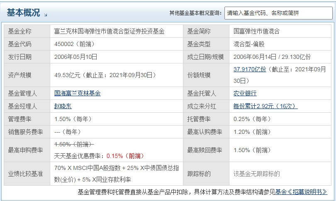The width and height of the screenshot is (336, 201).
Task: Click the 该基金无跟踪标的 tracking target text
Action: (257, 174)
